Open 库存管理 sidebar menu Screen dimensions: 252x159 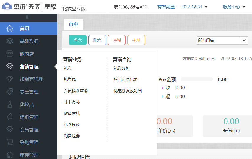pos(28,155)
